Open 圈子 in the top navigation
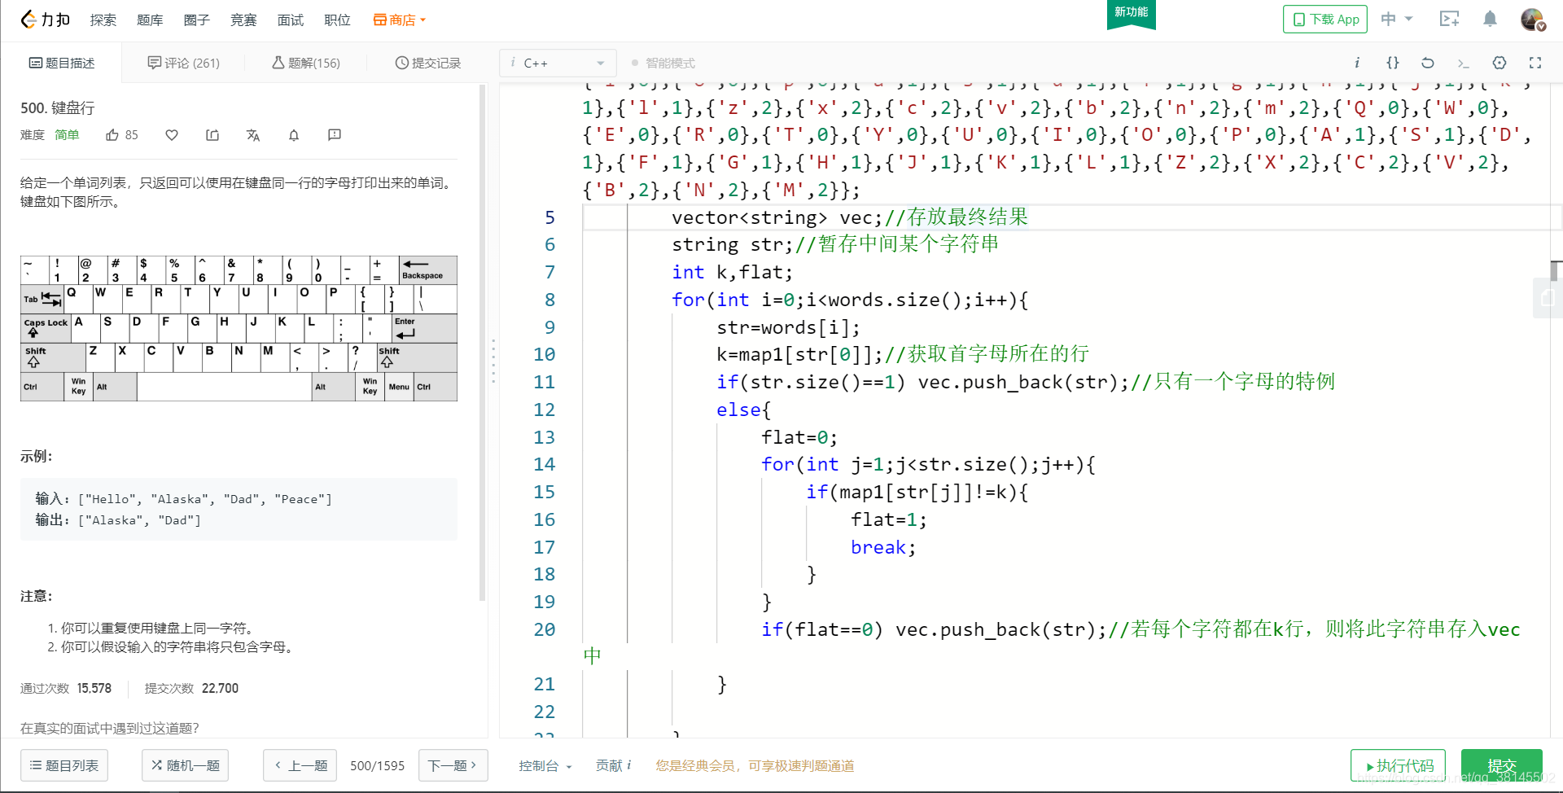The height and width of the screenshot is (793, 1563). 196,20
